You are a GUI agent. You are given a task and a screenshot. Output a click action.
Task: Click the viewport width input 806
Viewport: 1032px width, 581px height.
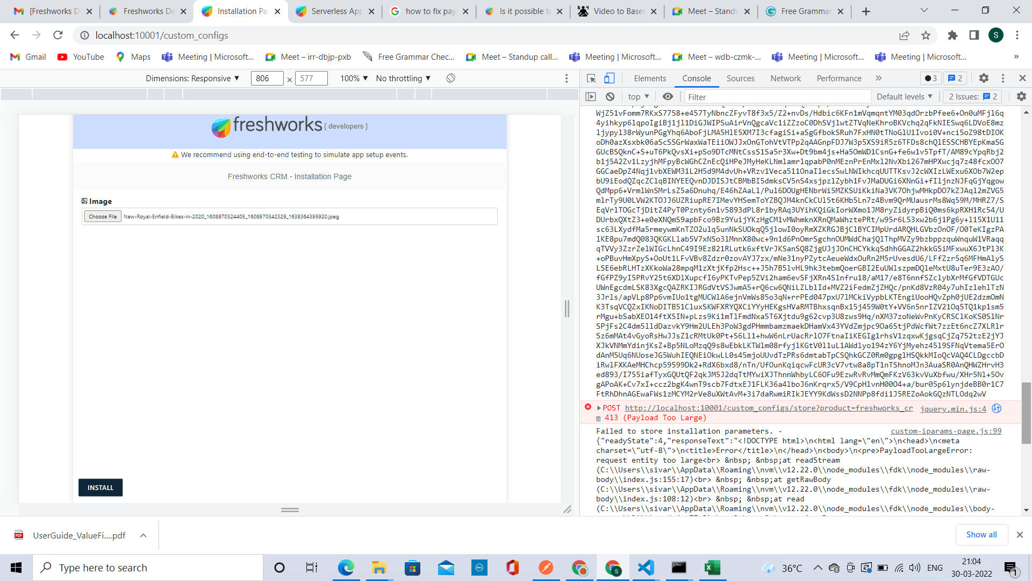pyautogui.click(x=267, y=79)
